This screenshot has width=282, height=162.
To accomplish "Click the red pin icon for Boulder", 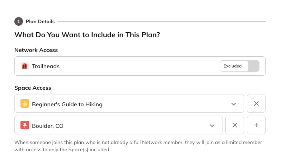I will [25, 125].
